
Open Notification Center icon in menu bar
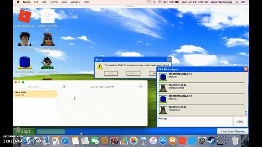(243, 2)
